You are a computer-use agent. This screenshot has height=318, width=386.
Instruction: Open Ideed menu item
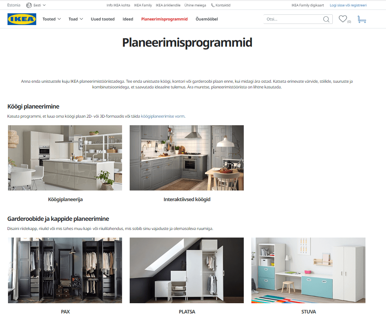click(128, 19)
